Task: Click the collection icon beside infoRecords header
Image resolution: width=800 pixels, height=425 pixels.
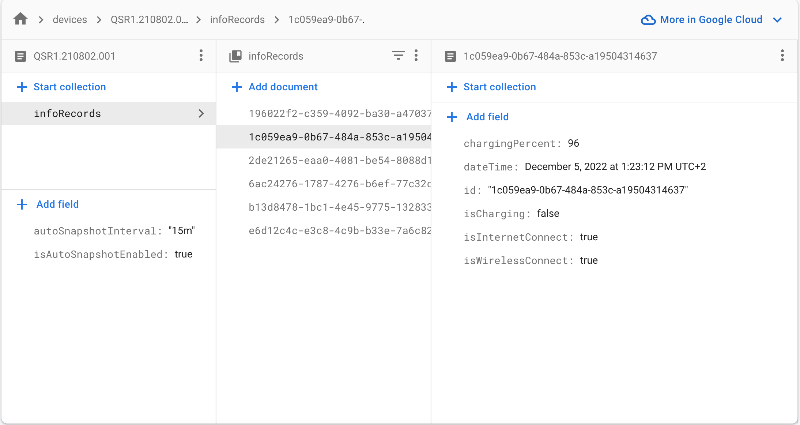Action: (235, 56)
